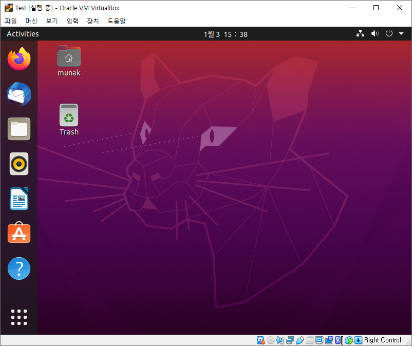Select the Trash desktop icon
This screenshot has height=346, width=412.
click(69, 120)
